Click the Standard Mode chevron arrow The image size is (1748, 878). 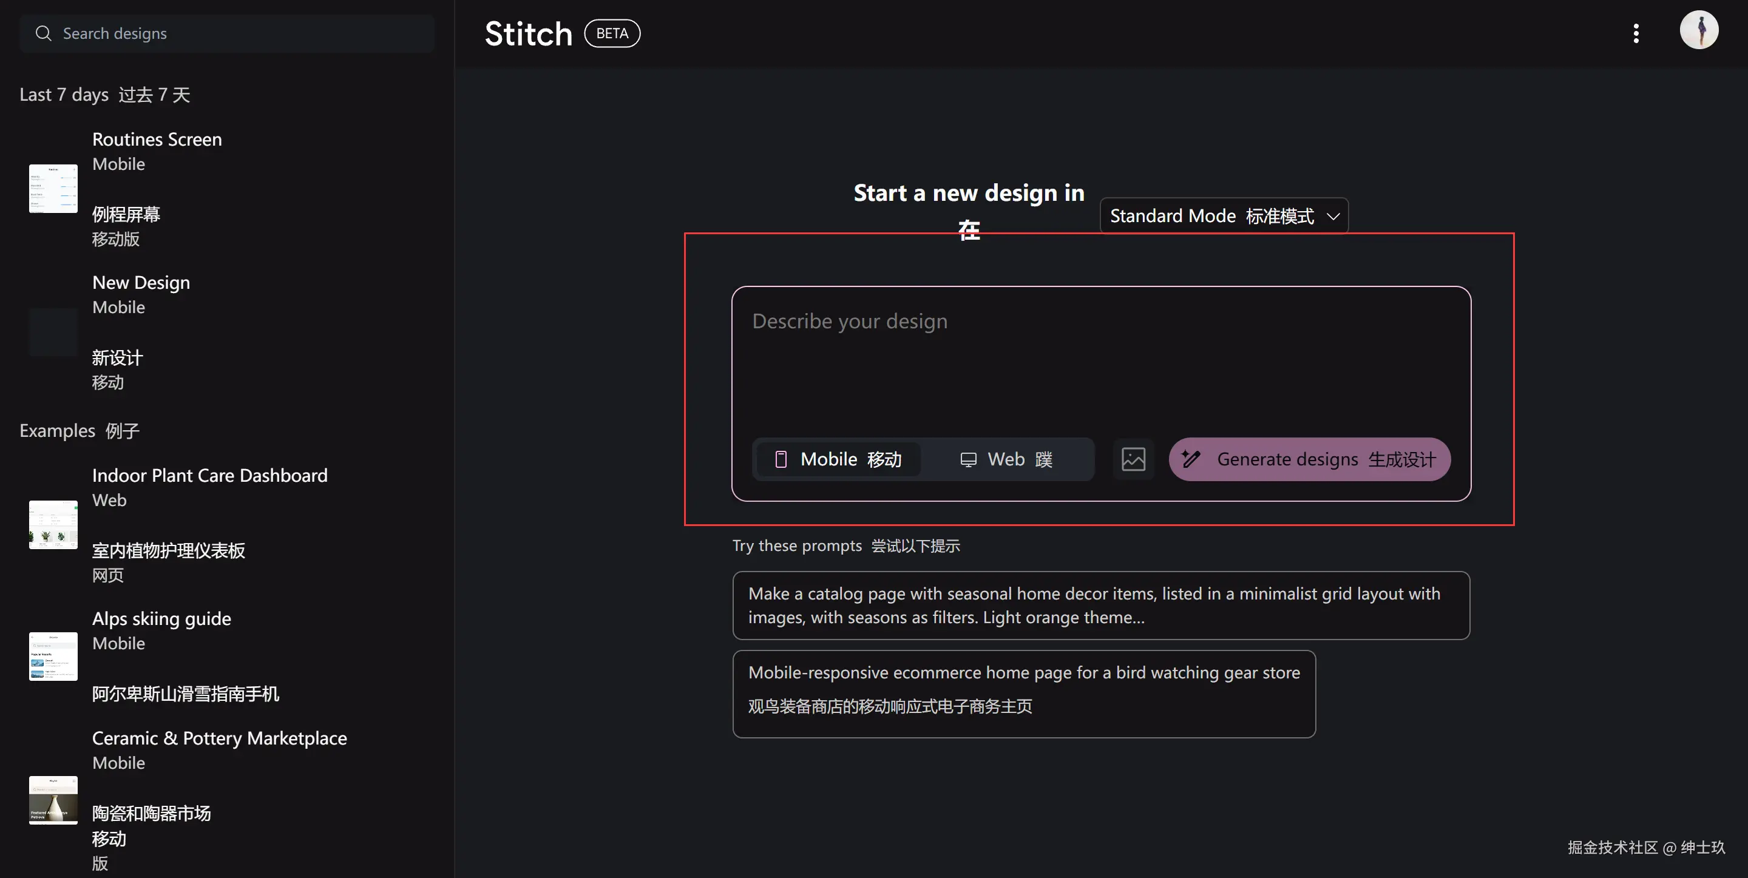click(1333, 216)
